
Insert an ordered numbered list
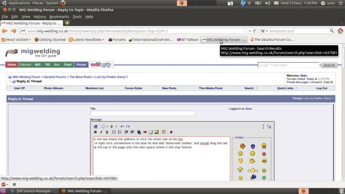point(114,132)
